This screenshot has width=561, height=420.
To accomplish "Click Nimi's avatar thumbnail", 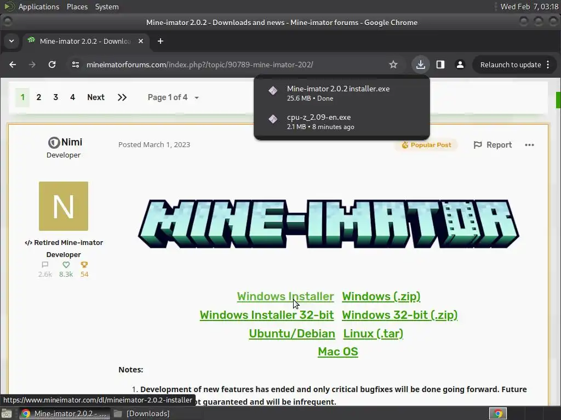I will [64, 206].
